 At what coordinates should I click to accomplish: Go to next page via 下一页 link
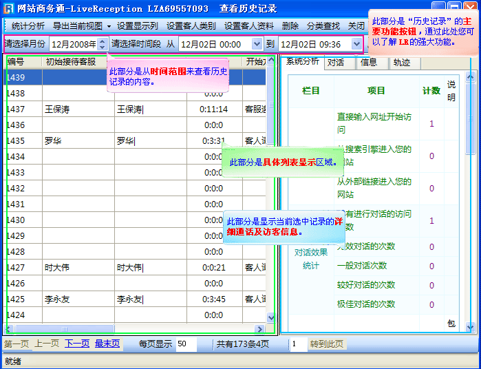point(76,344)
